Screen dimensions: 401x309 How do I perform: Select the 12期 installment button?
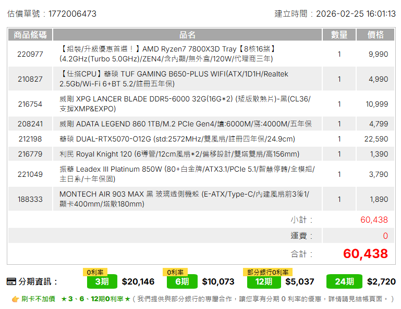(264, 281)
